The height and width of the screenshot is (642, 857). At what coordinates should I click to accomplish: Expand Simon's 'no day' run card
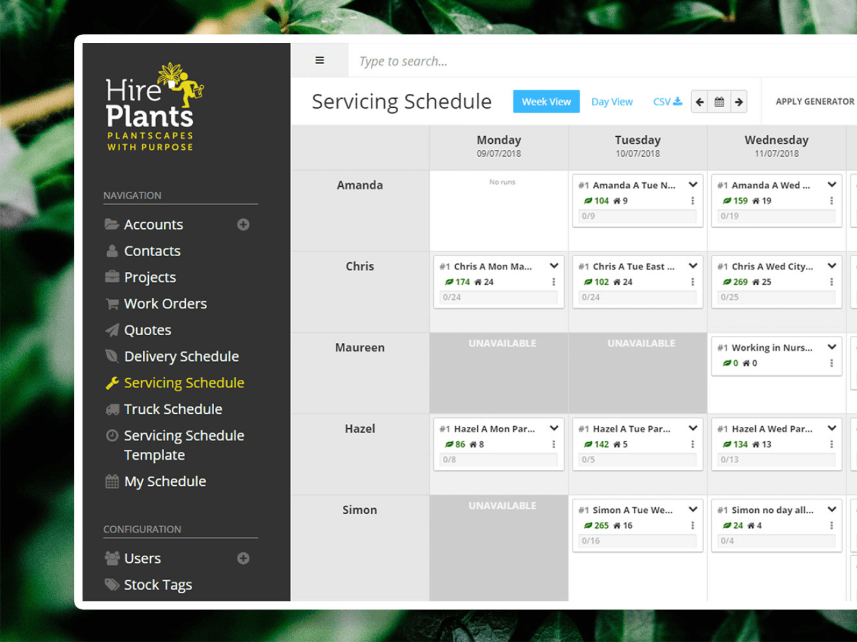click(x=832, y=509)
